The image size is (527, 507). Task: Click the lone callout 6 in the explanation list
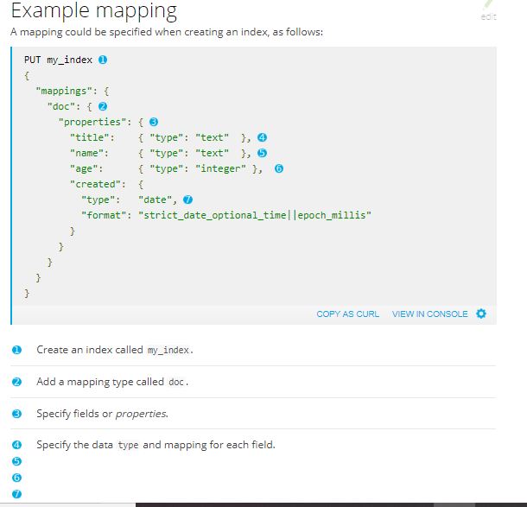pos(16,478)
